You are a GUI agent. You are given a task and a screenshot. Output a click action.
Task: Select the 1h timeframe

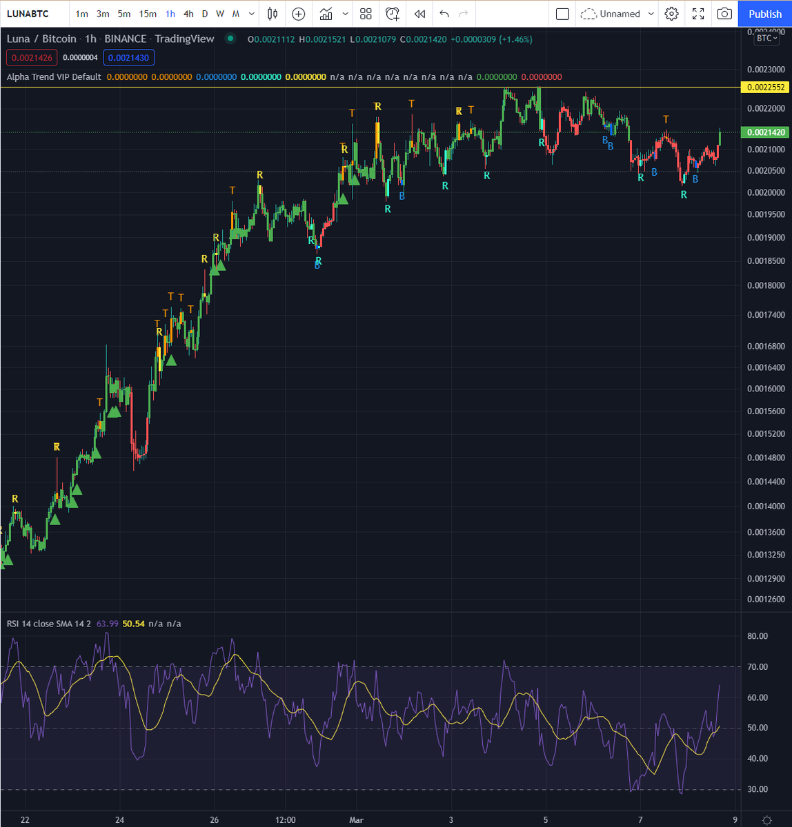[x=170, y=14]
